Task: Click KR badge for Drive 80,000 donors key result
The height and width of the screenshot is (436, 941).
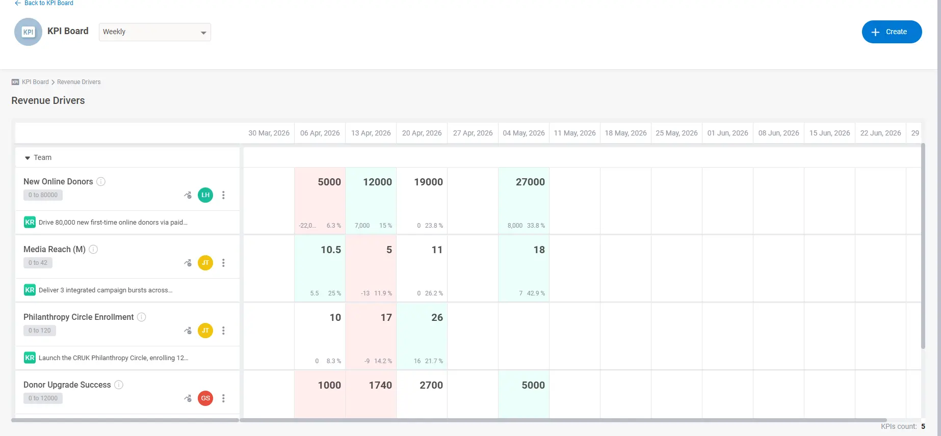Action: pos(30,222)
